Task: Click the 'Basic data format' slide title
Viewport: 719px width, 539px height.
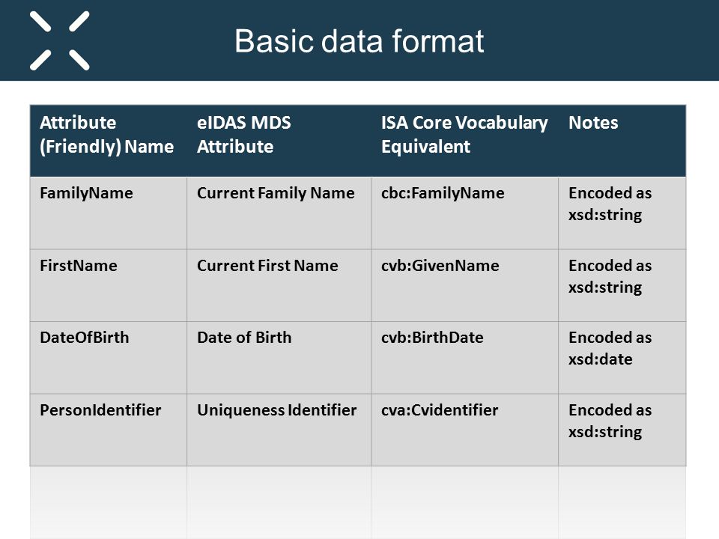Action: [x=359, y=41]
